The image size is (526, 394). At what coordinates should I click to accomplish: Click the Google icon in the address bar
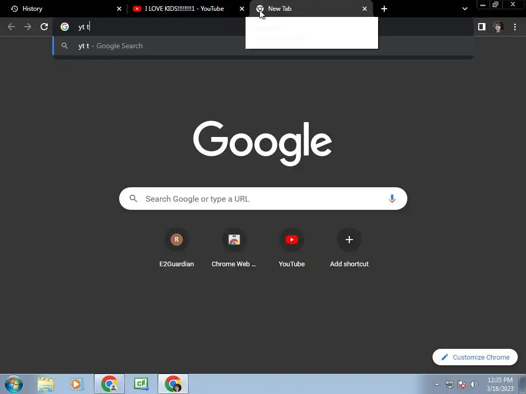[x=65, y=27]
